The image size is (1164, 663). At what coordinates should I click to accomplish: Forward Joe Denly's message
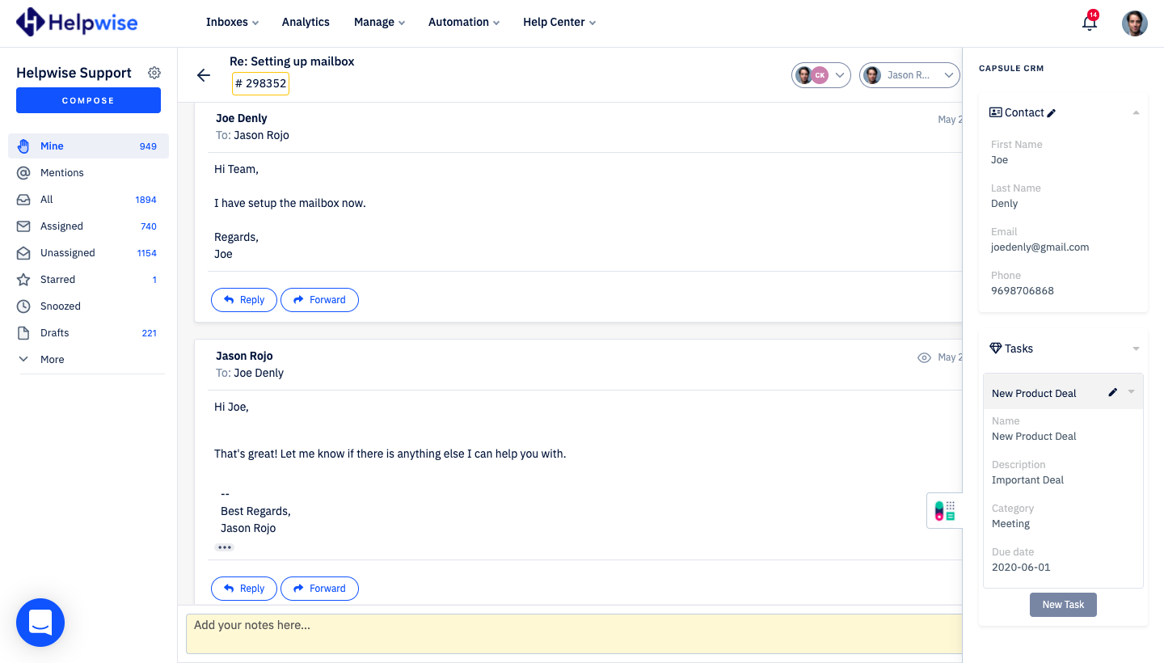click(x=319, y=299)
